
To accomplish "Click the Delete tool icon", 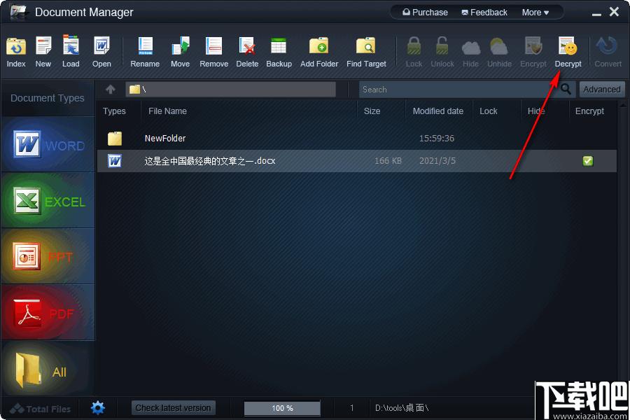I will (247, 45).
